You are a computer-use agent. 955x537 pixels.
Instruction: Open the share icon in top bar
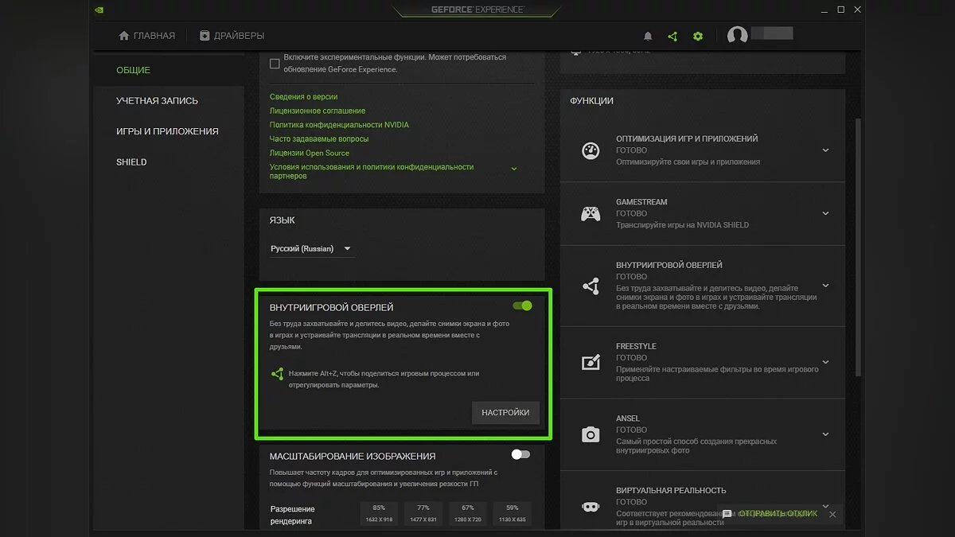672,37
